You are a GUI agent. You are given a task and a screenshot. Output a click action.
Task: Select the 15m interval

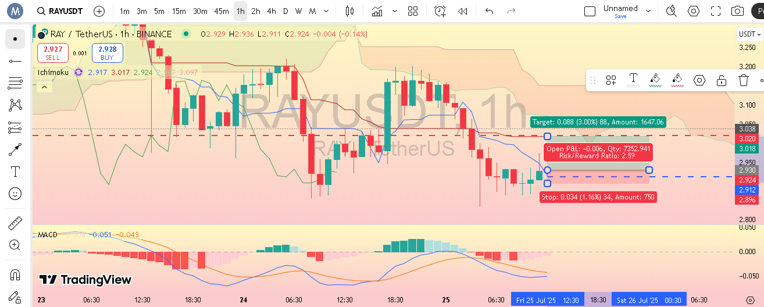point(179,11)
